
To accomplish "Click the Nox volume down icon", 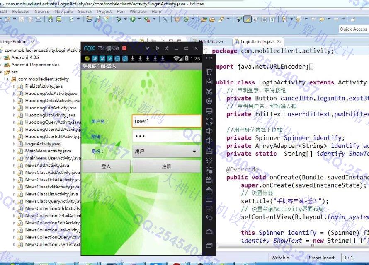I will (x=209, y=140).
